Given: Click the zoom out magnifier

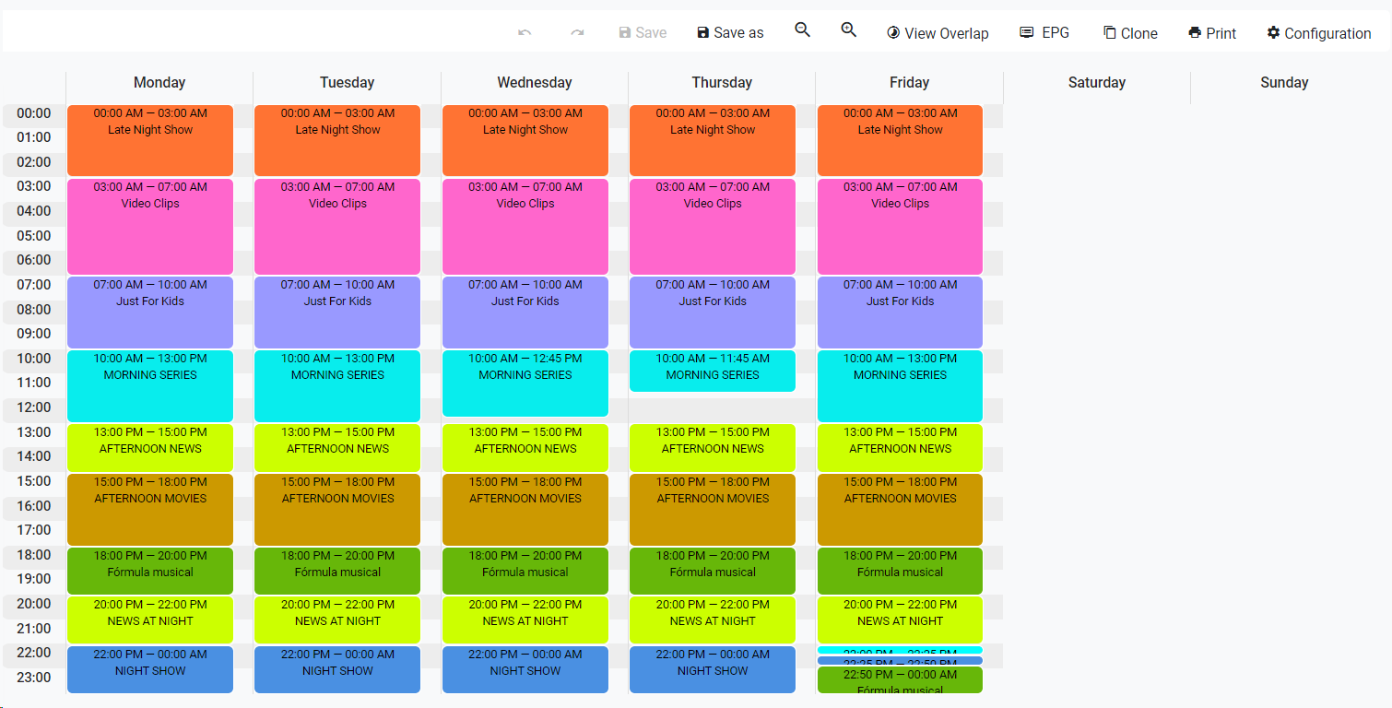Looking at the screenshot, I should point(803,30).
